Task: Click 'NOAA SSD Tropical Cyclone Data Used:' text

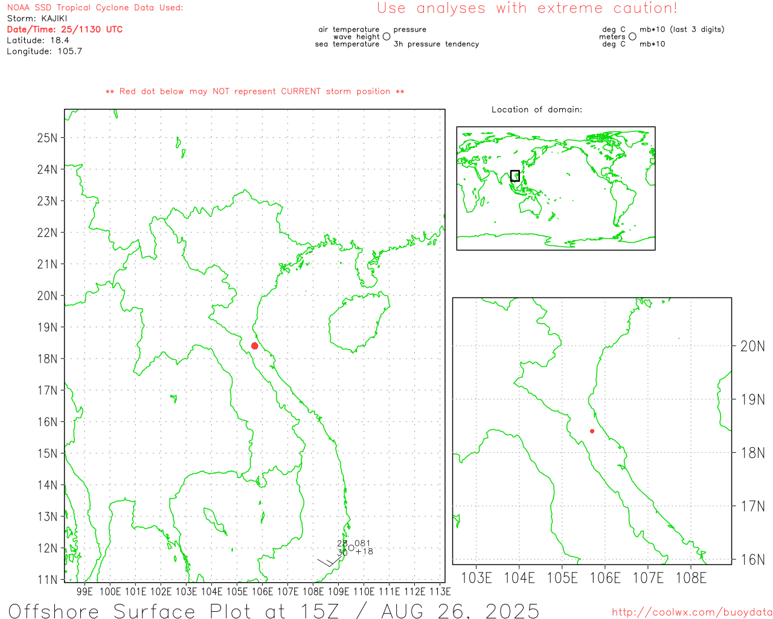Action: coord(95,8)
